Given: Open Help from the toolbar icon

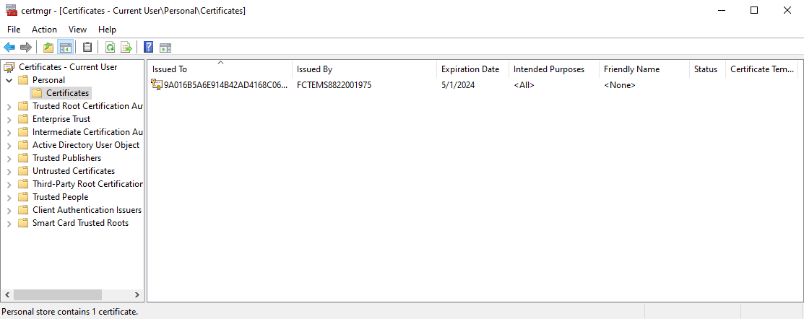Looking at the screenshot, I should [x=148, y=48].
